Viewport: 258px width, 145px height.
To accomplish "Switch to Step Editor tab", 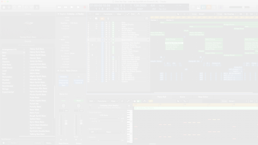I will point(203,97).
